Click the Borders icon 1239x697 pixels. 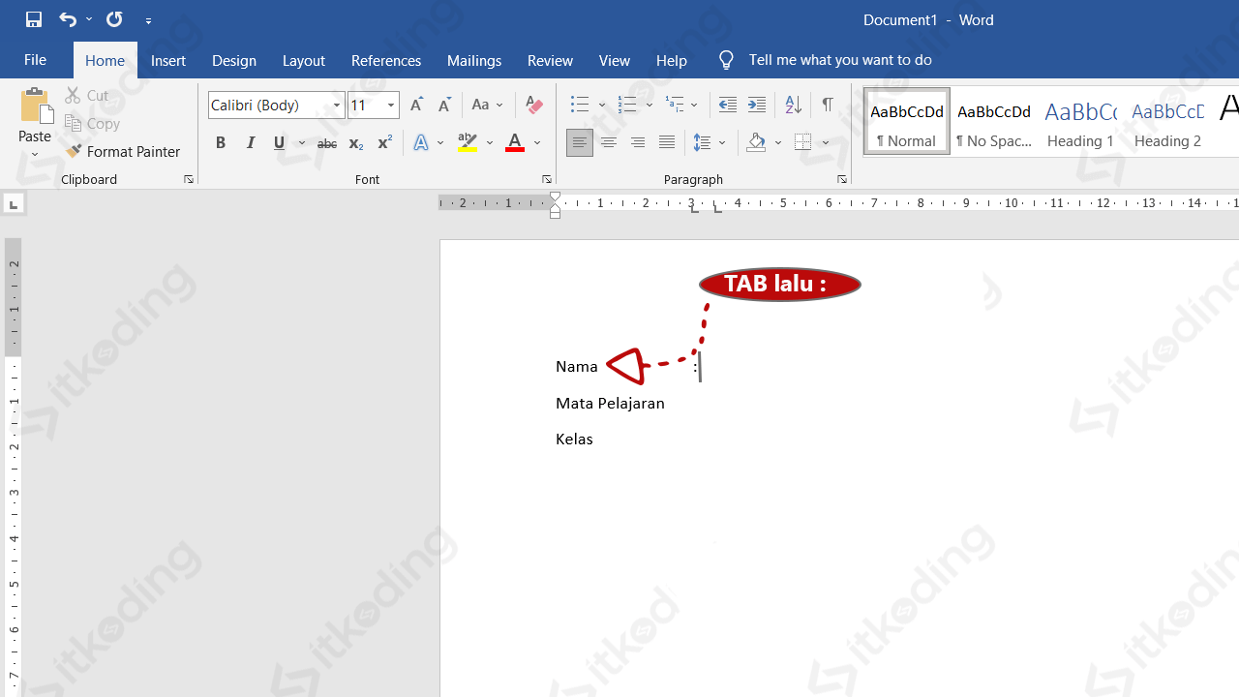803,143
